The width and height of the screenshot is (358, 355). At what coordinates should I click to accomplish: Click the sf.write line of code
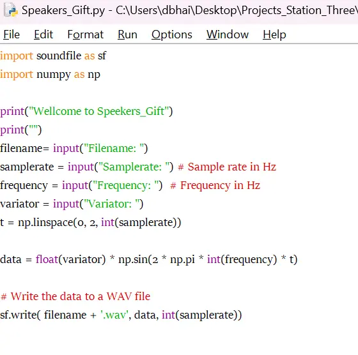tap(121, 315)
